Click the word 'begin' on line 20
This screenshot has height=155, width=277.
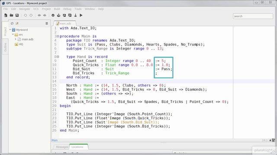(65, 106)
